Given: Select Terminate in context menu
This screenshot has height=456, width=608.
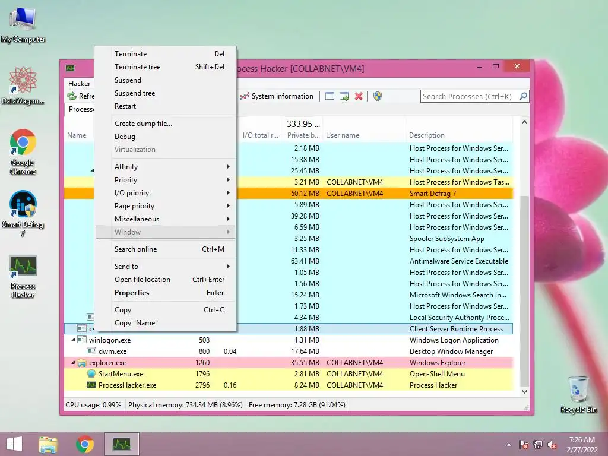Looking at the screenshot, I should click(166, 54).
